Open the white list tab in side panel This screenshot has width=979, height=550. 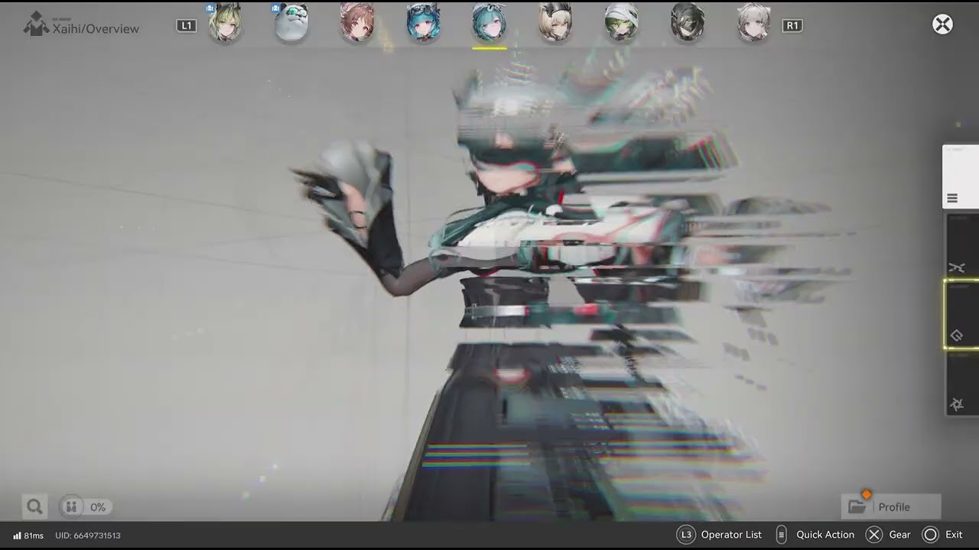[961, 176]
